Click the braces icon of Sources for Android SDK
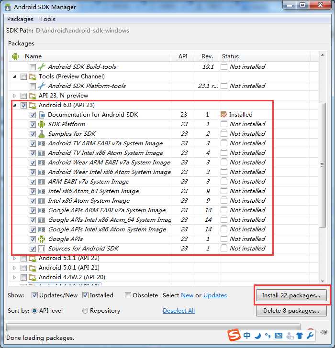The width and height of the screenshot is (335, 348). point(42,249)
